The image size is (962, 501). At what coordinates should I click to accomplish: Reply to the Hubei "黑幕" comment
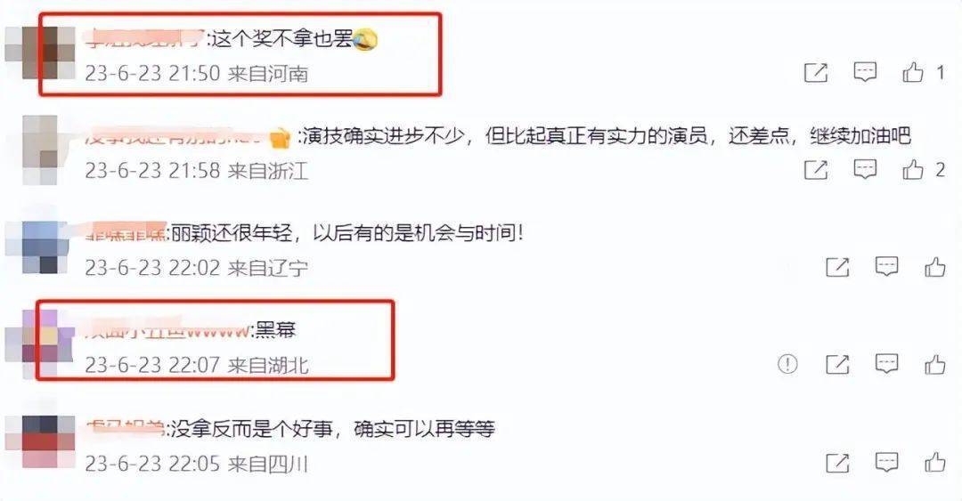(886, 364)
